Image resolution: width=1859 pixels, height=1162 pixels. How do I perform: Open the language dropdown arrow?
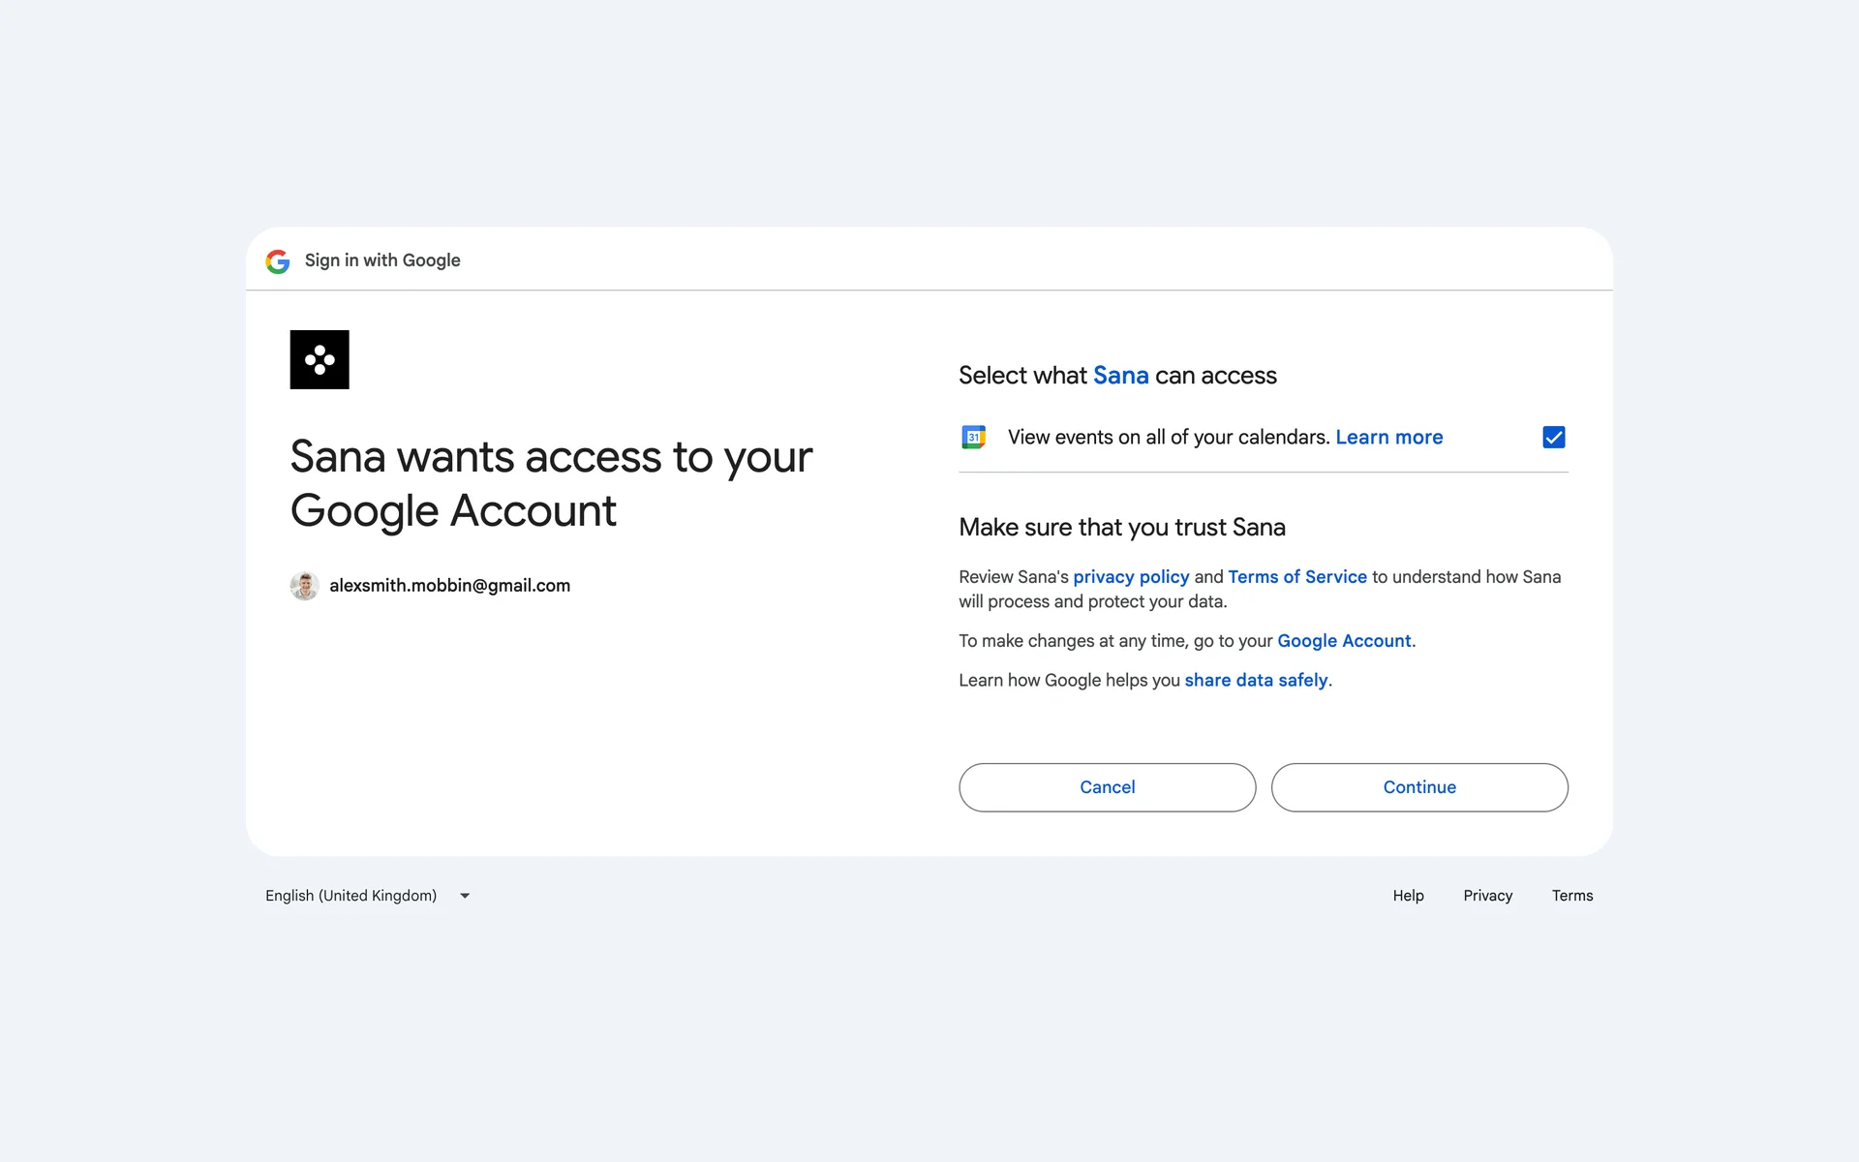[x=465, y=896]
